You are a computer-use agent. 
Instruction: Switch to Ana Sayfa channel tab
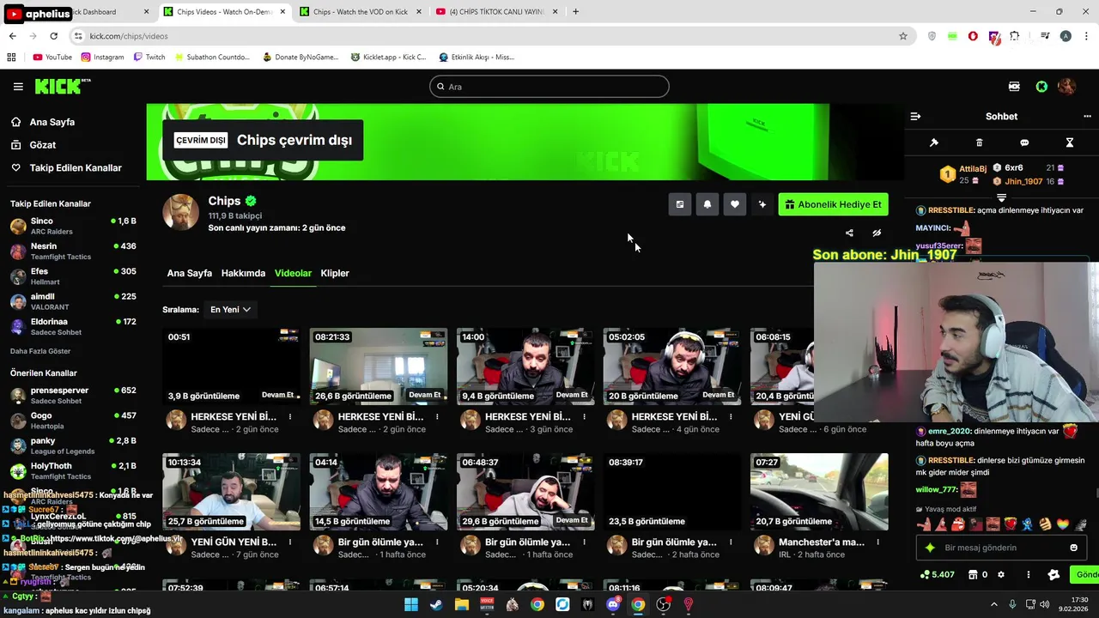(x=189, y=273)
